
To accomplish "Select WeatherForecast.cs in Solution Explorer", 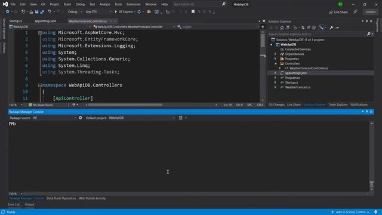I will point(298,87).
